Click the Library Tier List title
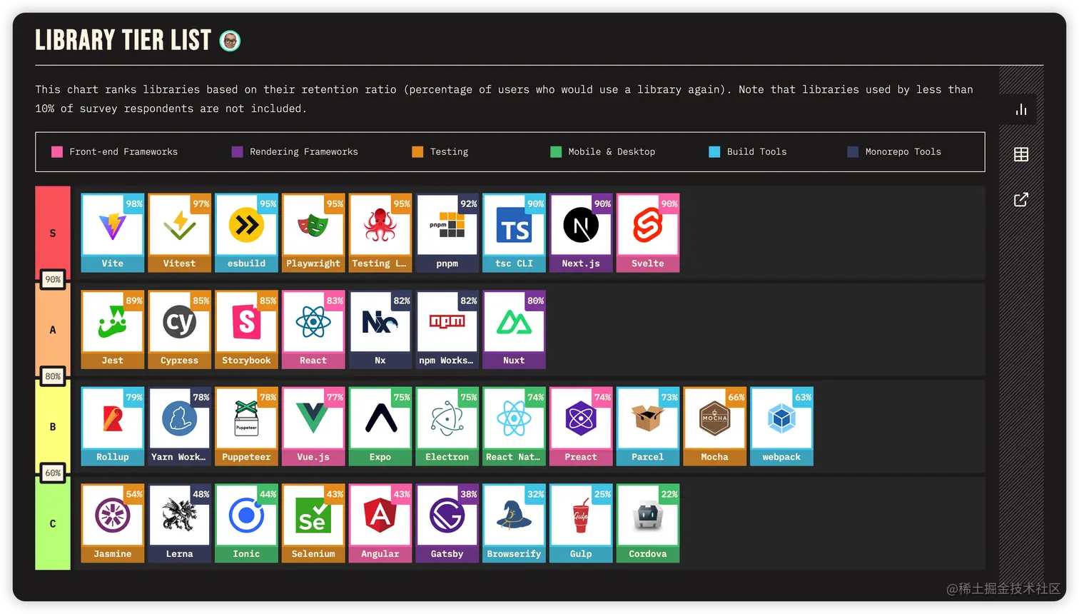The width and height of the screenshot is (1079, 614). coord(123,40)
